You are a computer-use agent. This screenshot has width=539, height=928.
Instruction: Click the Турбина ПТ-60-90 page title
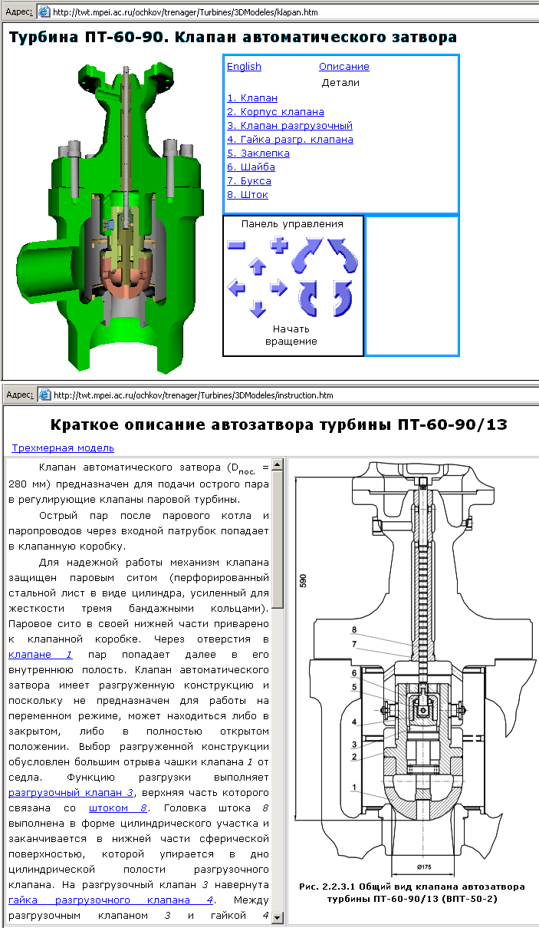[233, 36]
